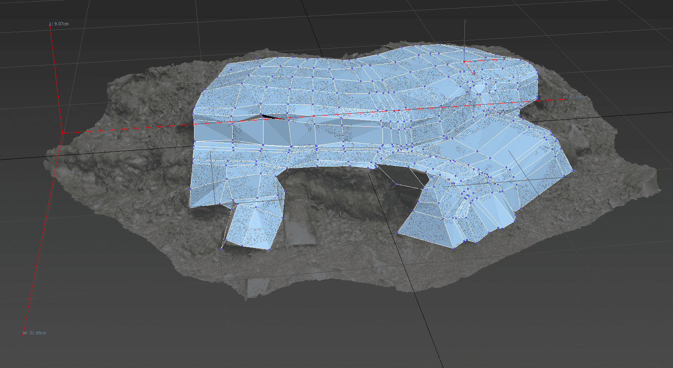Click the H: 42.19cm dimension label

point(575,97)
